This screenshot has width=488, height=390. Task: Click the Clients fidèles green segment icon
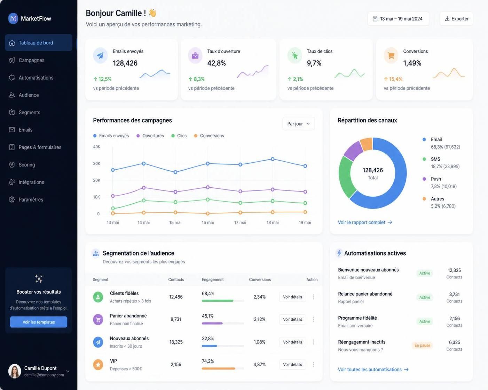coord(98,297)
